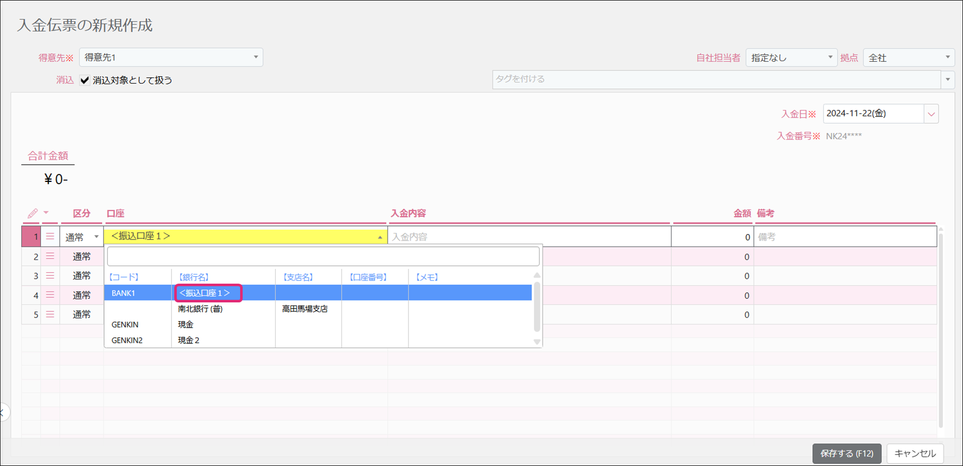Select the 南北銀行 (普) account entry
Image resolution: width=963 pixels, height=466 pixels.
(200, 309)
